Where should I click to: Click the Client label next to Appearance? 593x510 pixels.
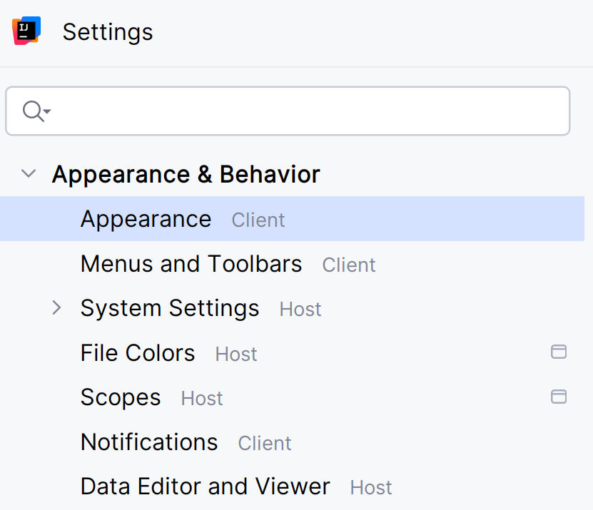pyautogui.click(x=258, y=220)
